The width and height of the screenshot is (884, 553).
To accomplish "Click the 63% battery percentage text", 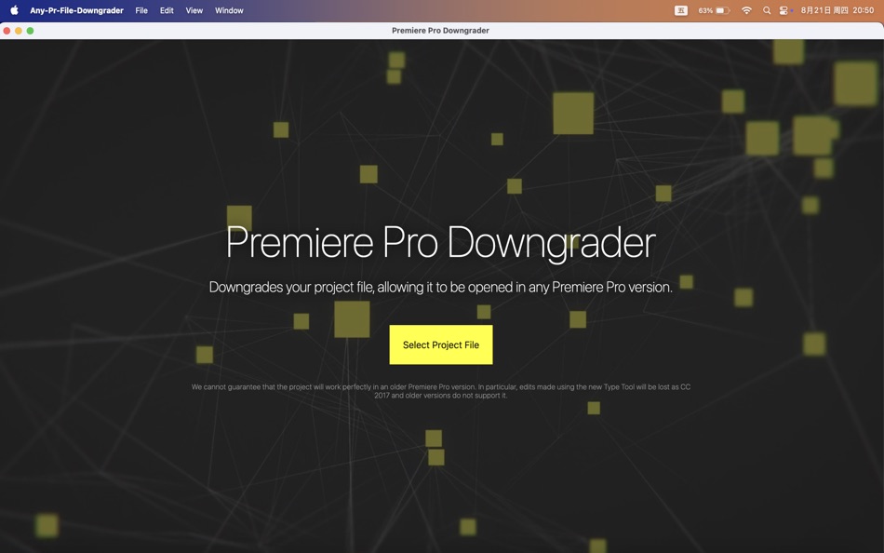I will coord(705,10).
